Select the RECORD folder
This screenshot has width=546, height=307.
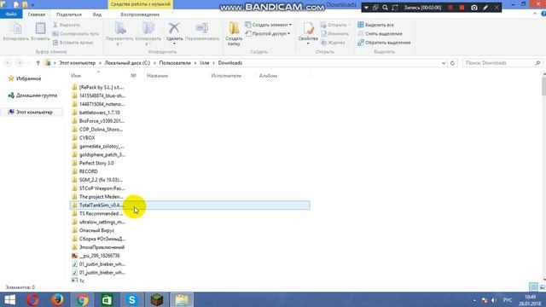click(x=89, y=171)
